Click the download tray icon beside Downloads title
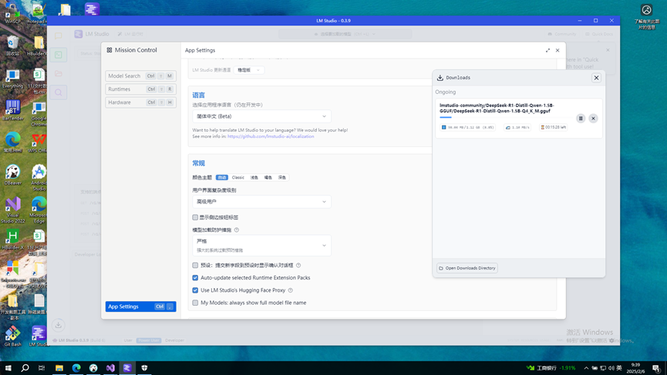This screenshot has height=375, width=667. (440, 78)
